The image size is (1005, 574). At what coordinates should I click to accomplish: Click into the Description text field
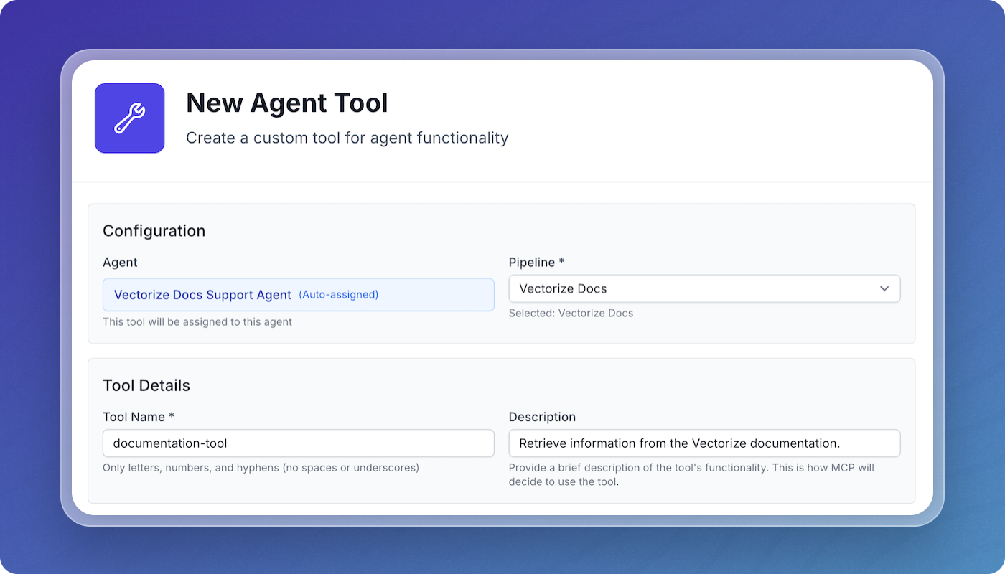(x=703, y=443)
